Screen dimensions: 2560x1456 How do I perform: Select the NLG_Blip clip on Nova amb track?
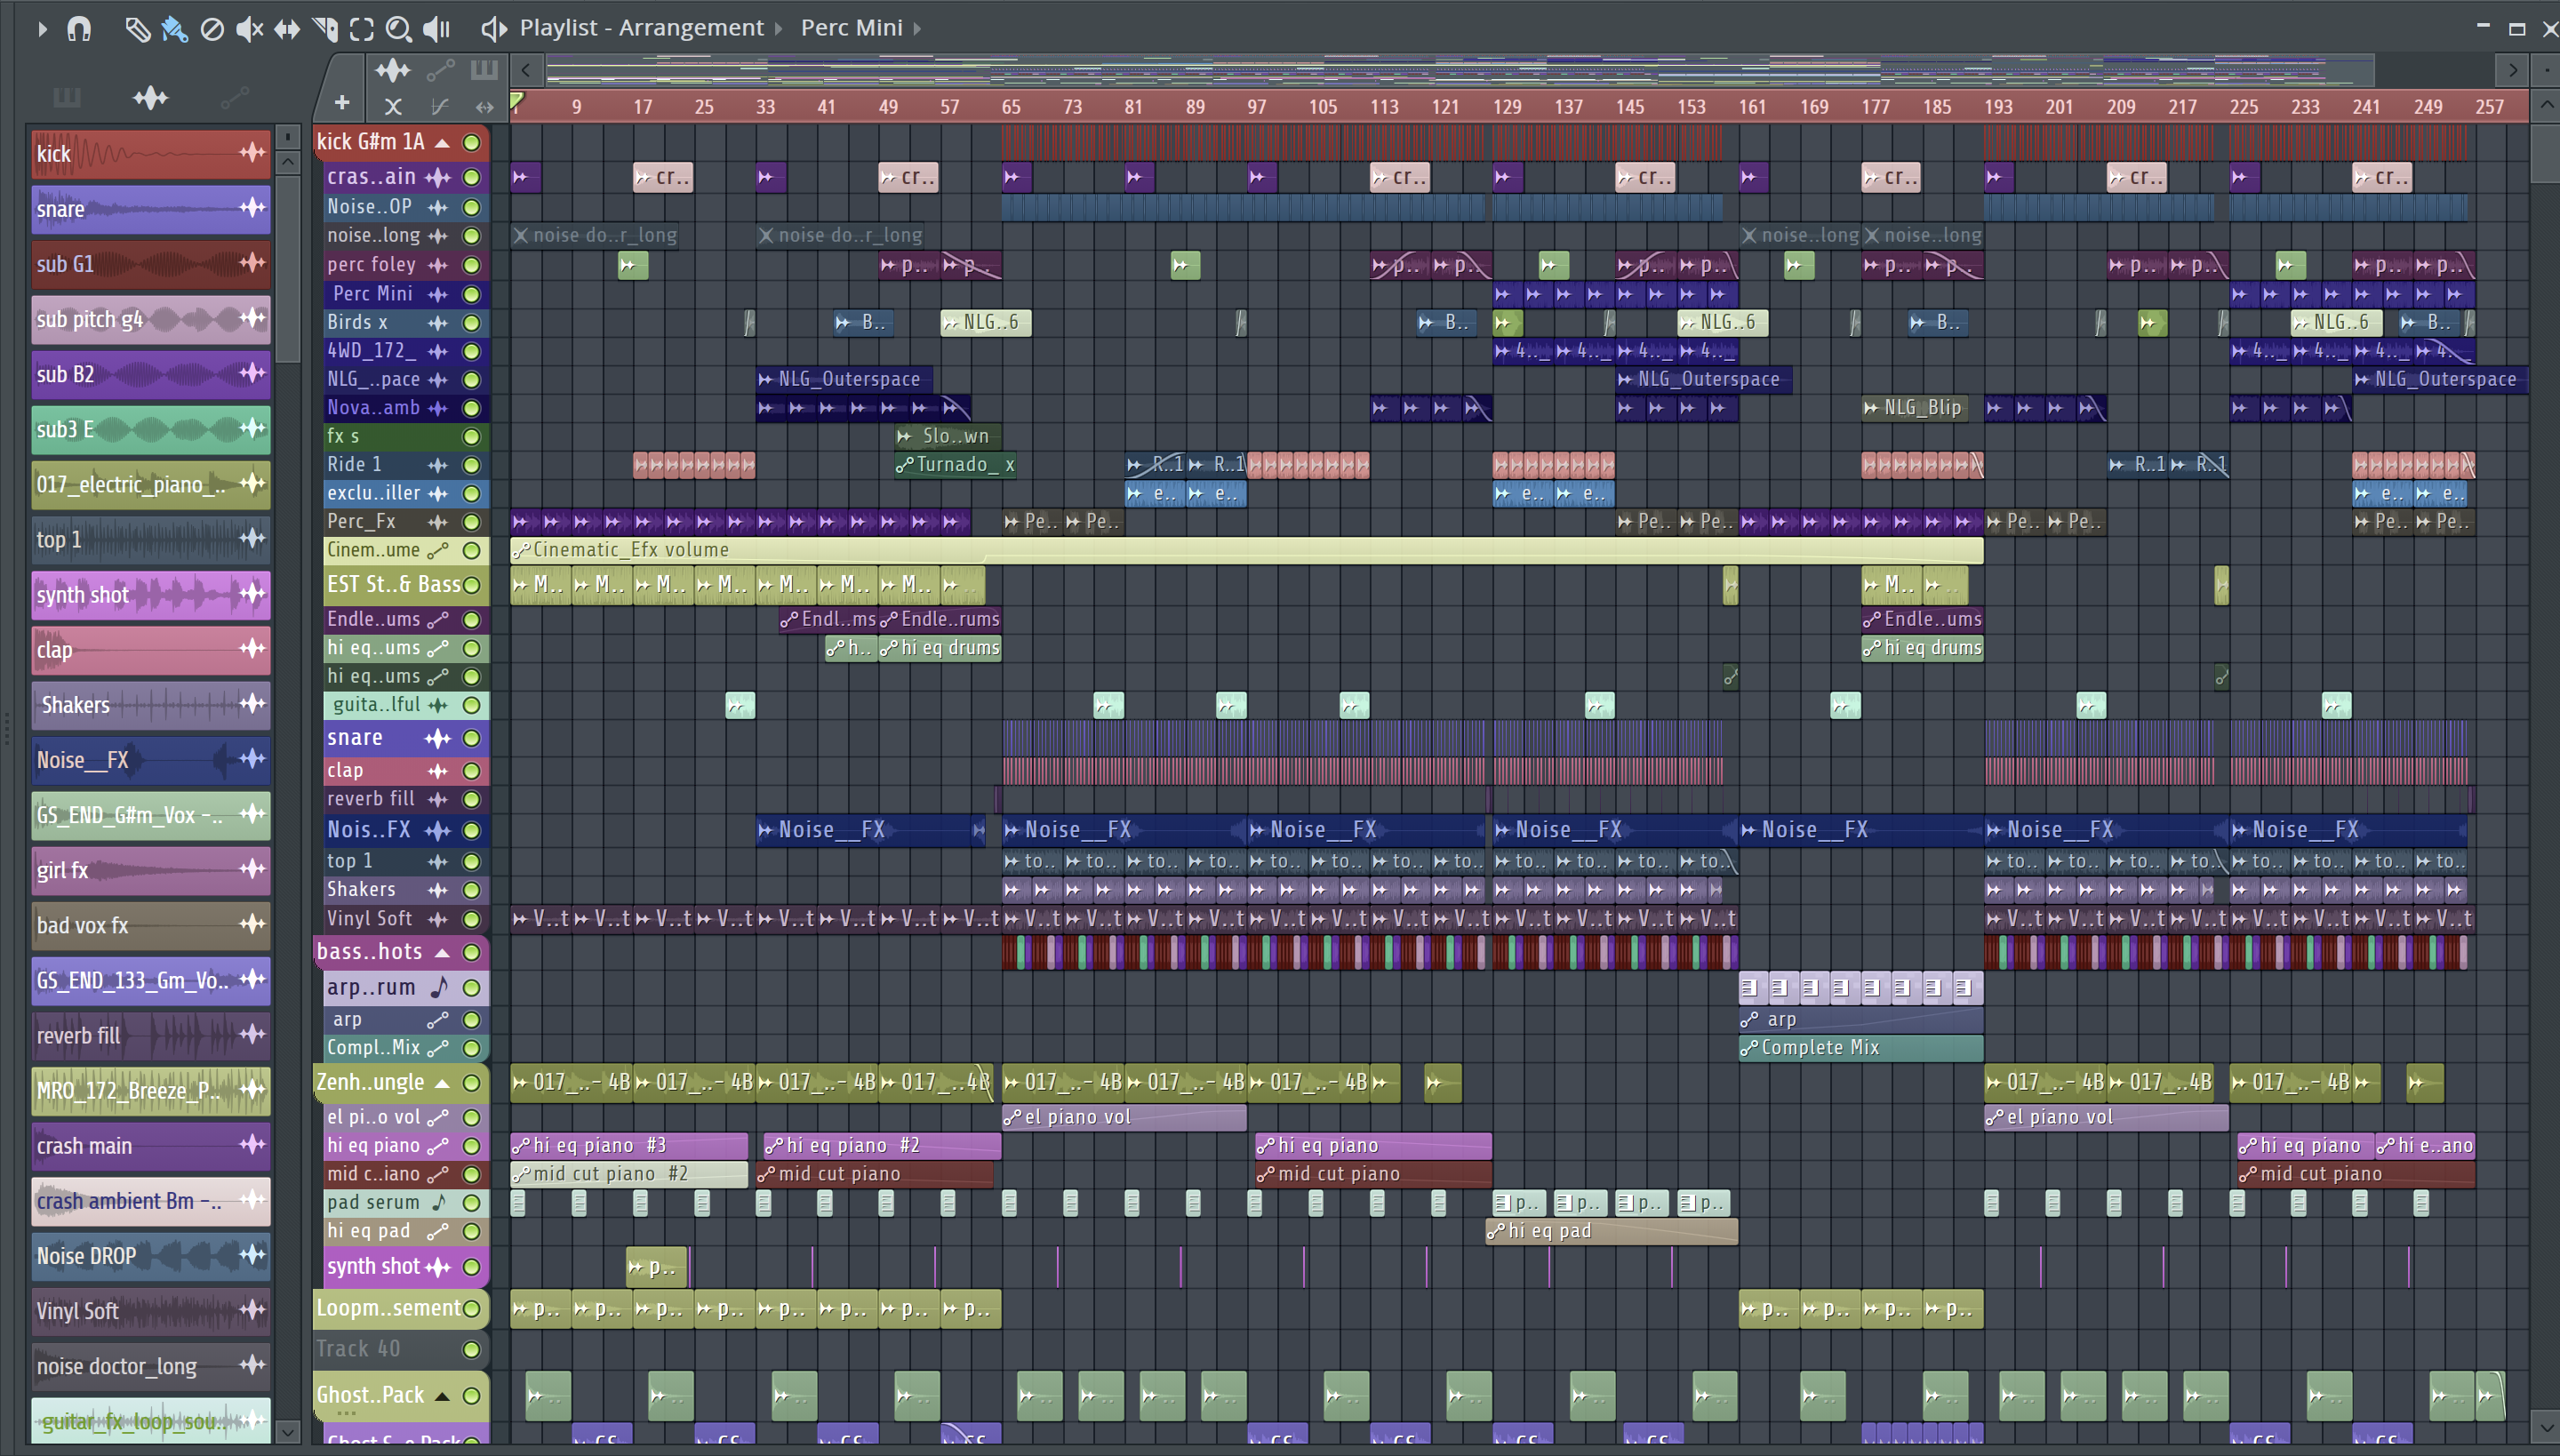pyautogui.click(x=1913, y=408)
